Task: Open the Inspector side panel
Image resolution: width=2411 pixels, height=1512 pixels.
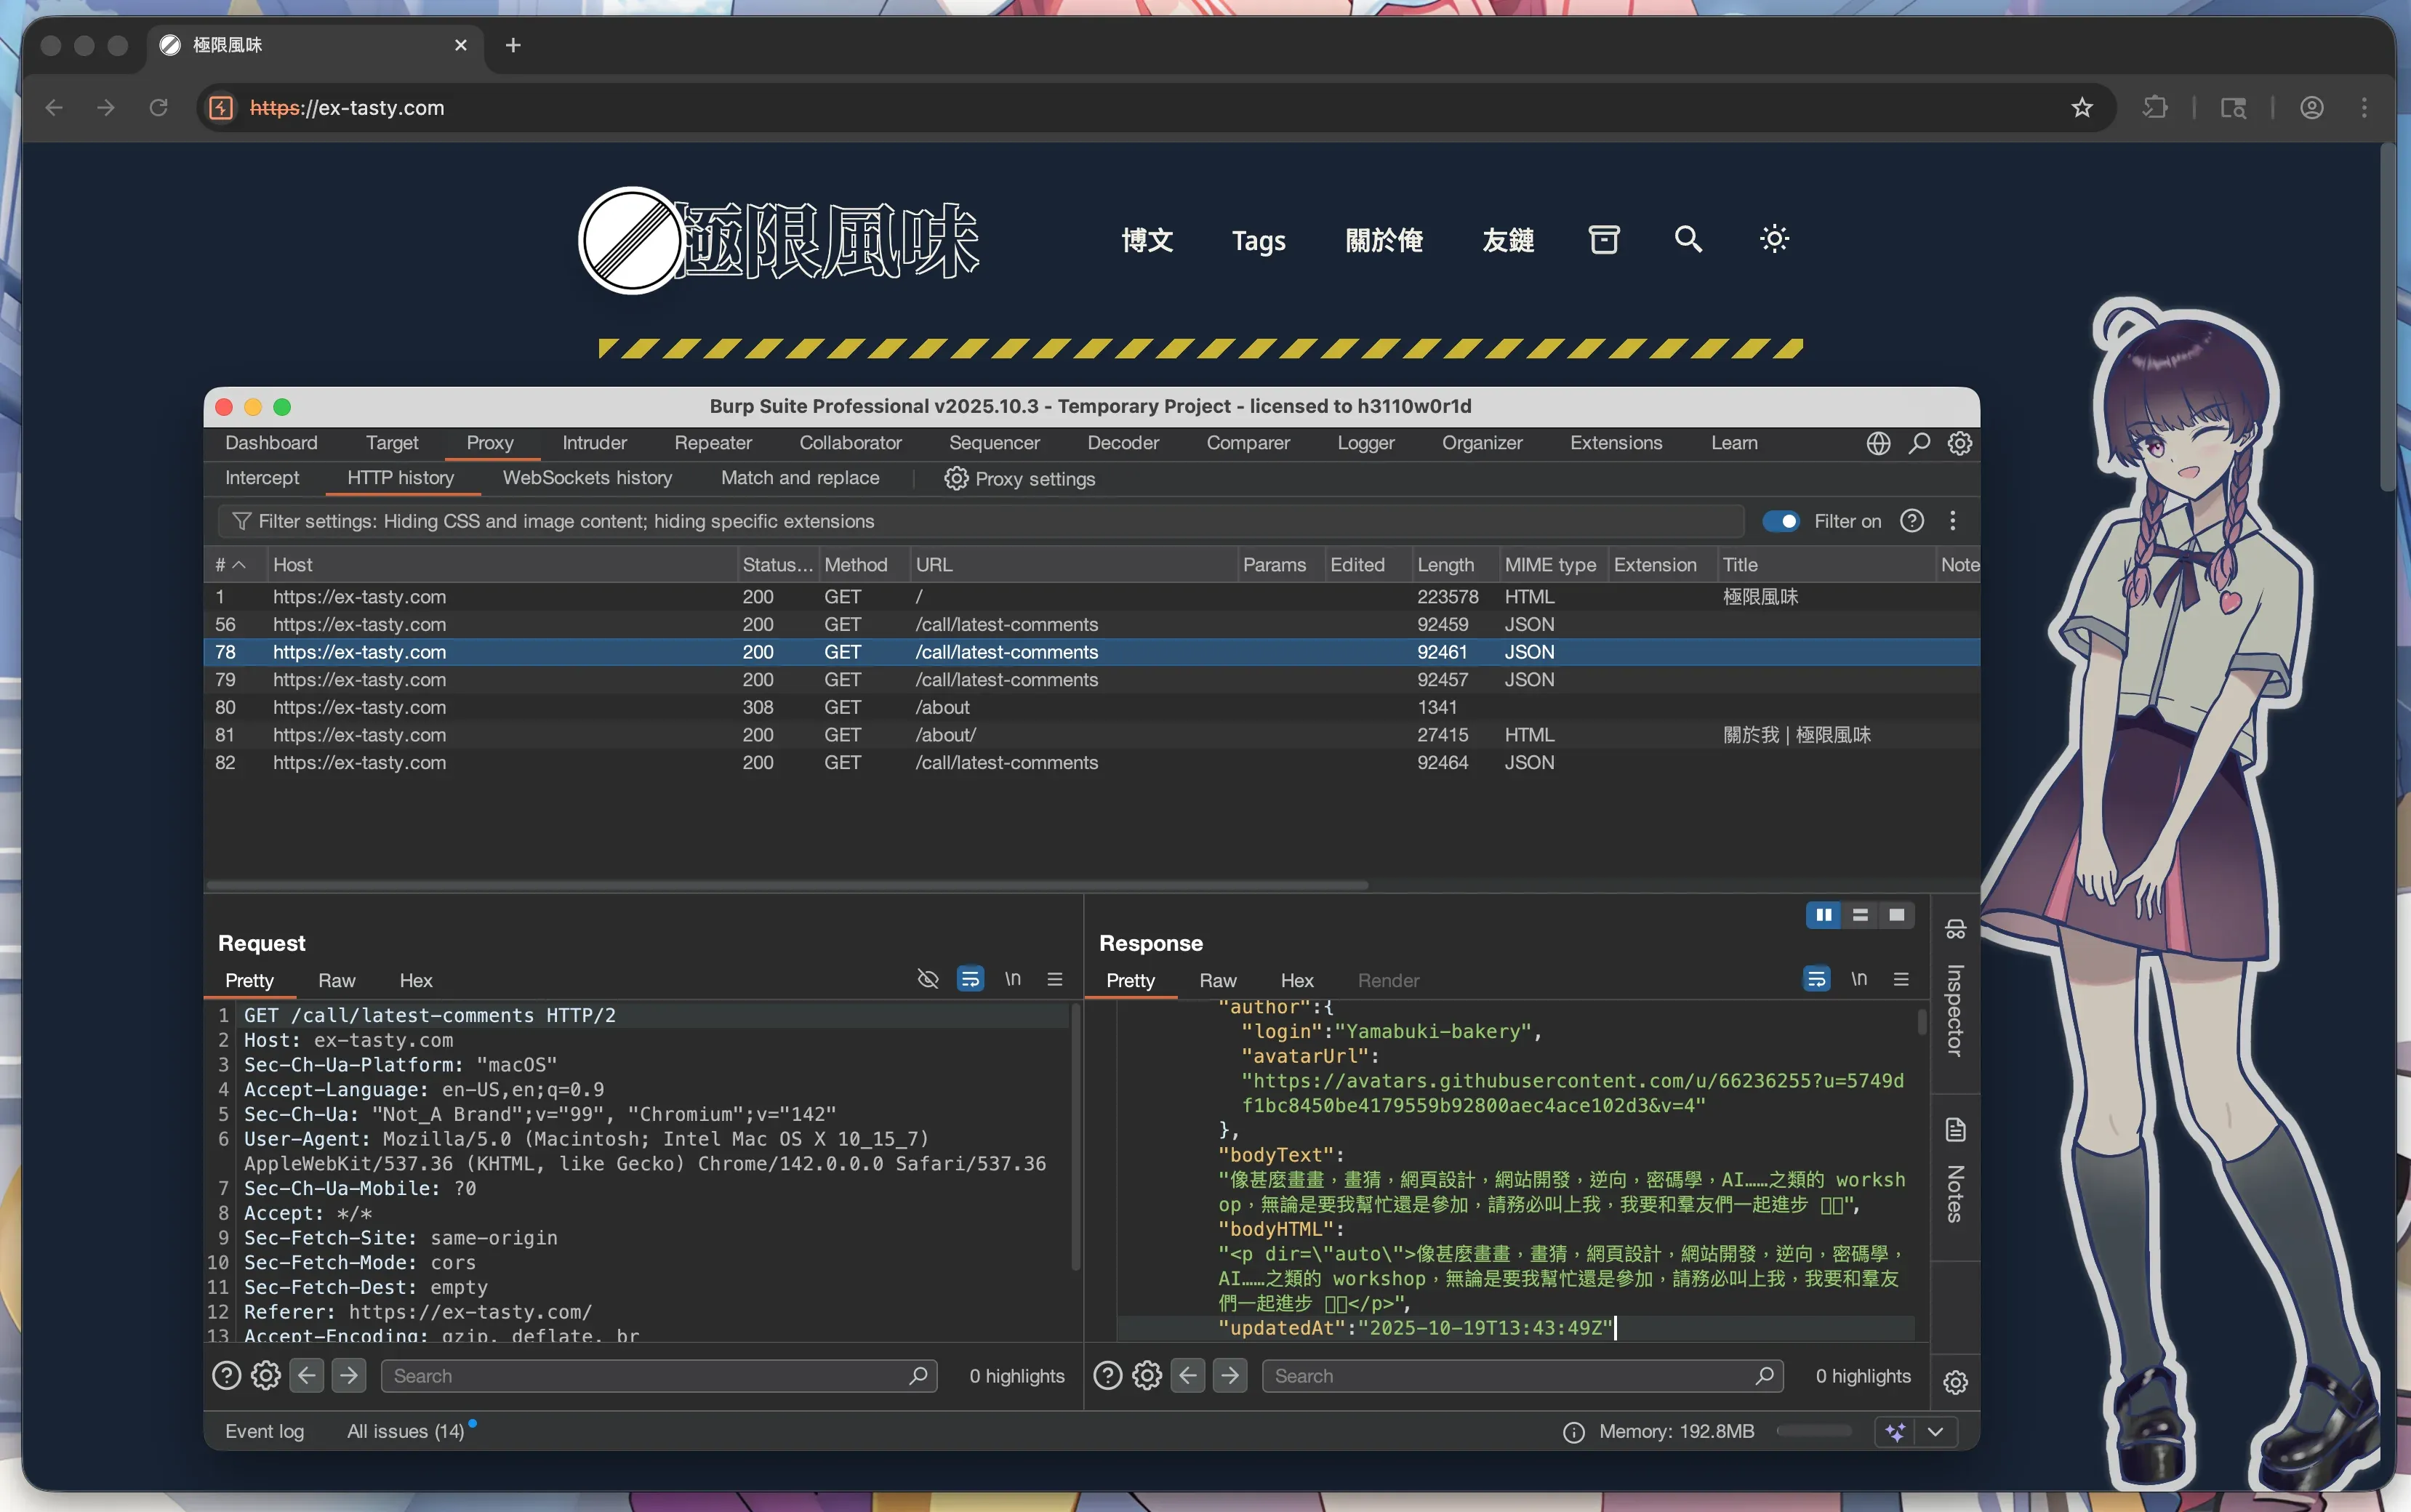Action: click(x=1955, y=1009)
